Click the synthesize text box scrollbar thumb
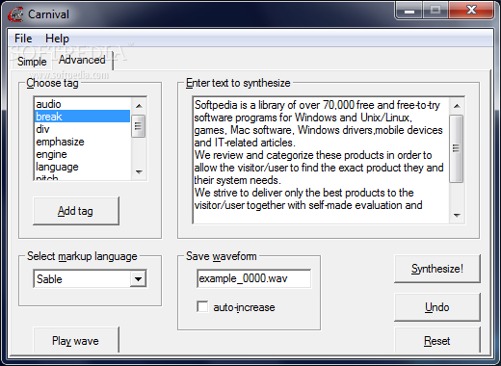Image resolution: width=501 pixels, height=366 pixels. (457, 149)
